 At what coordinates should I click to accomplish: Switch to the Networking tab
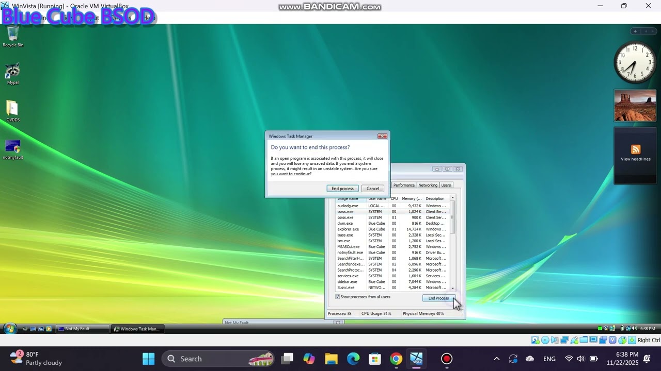click(428, 185)
